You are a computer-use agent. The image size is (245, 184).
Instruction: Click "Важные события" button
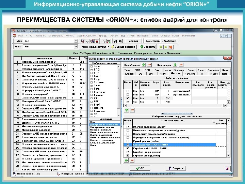pos(123,47)
